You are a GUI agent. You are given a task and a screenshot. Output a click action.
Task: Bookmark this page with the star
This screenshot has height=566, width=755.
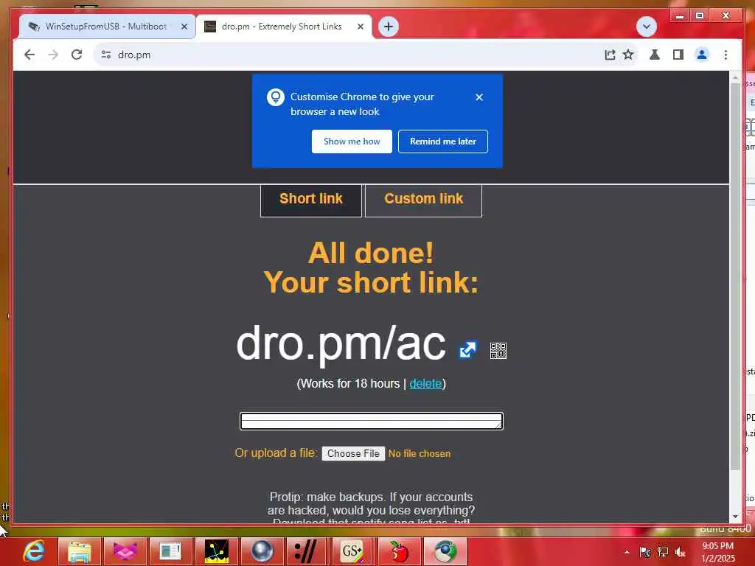(628, 55)
